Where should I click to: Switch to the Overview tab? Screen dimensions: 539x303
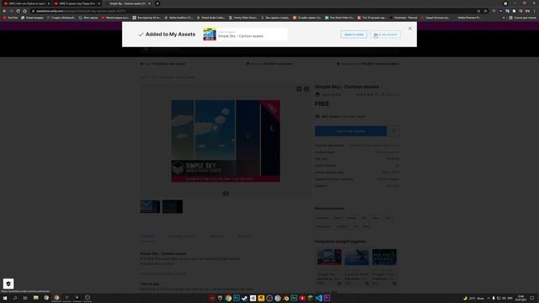147,236
